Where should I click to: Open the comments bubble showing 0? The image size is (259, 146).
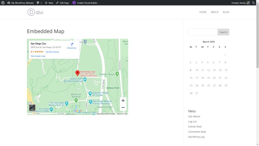[x=39, y=3]
